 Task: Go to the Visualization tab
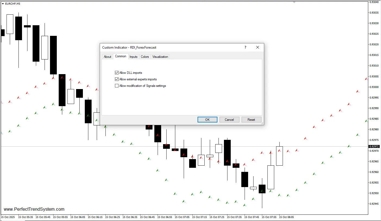click(x=160, y=57)
